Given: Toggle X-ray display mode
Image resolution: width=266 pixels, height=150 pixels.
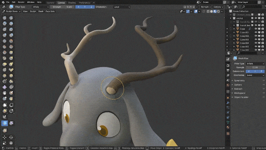Looking at the screenshot, I should coord(204,11).
